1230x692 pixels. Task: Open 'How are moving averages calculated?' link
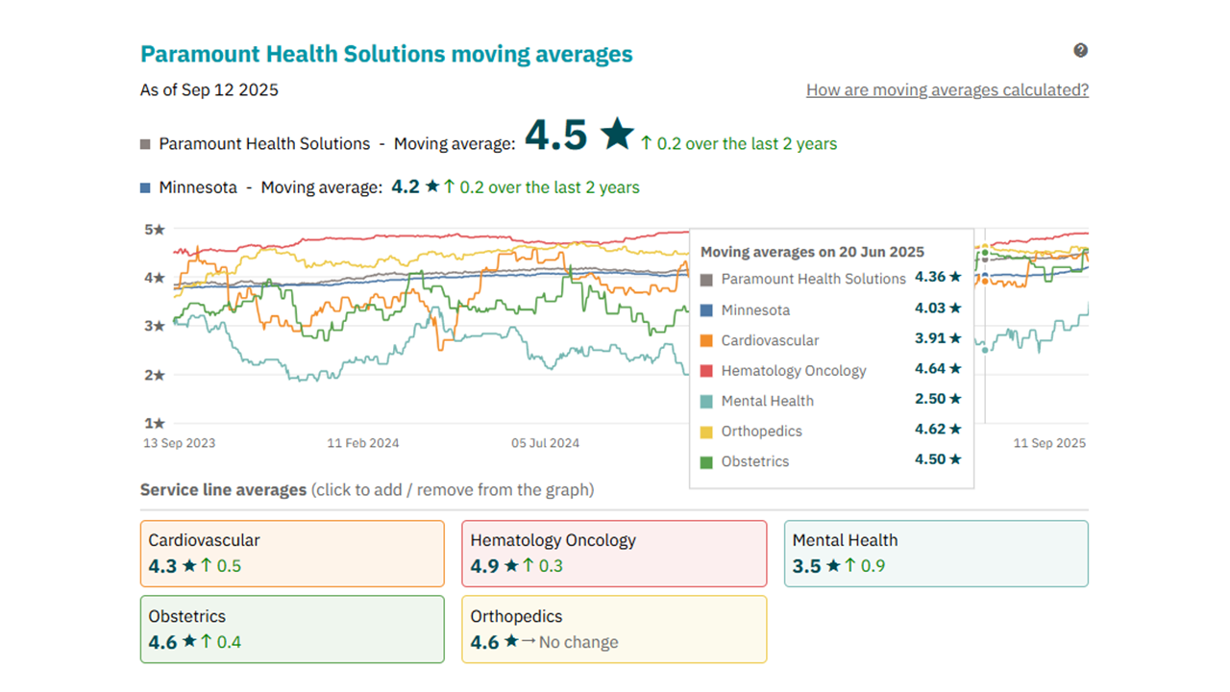(x=947, y=90)
